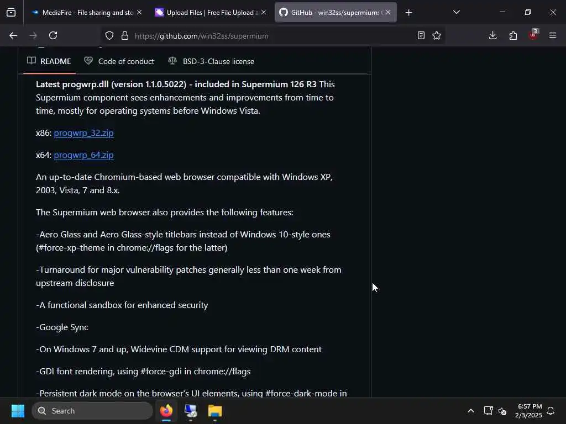Click the taskbar Search box

tap(92, 411)
